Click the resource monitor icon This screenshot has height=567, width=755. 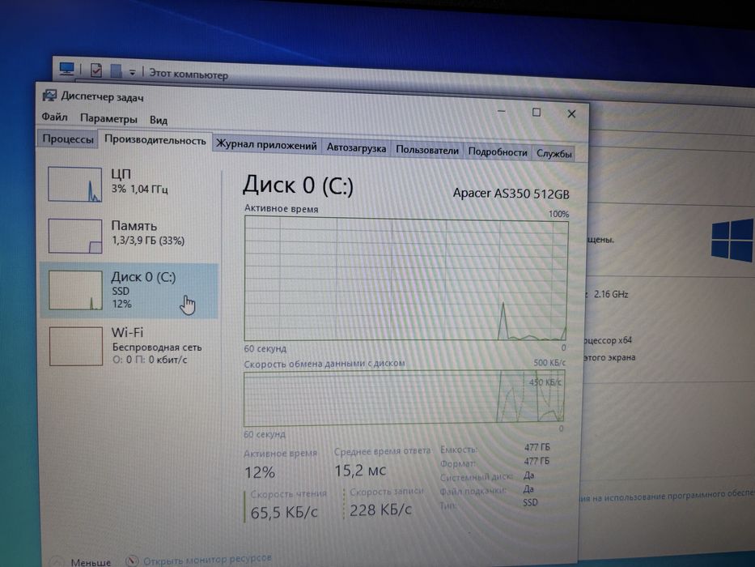pos(131,561)
